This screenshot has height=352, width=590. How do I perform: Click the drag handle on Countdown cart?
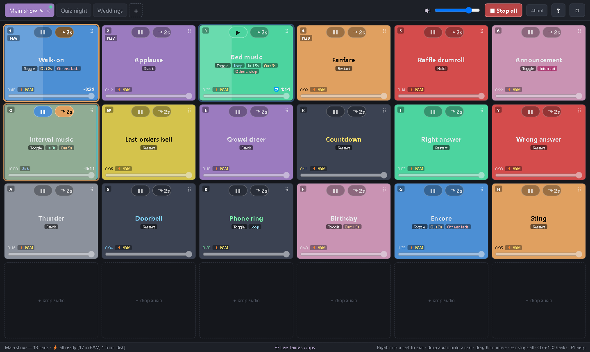384,111
